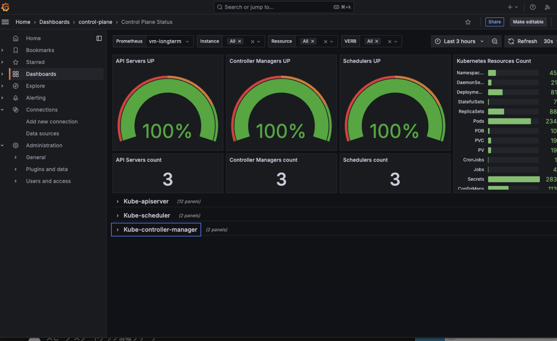Viewport: 557px width, 341px height.
Task: Navigate to Dashboards breadcrumb link
Action: point(55,22)
